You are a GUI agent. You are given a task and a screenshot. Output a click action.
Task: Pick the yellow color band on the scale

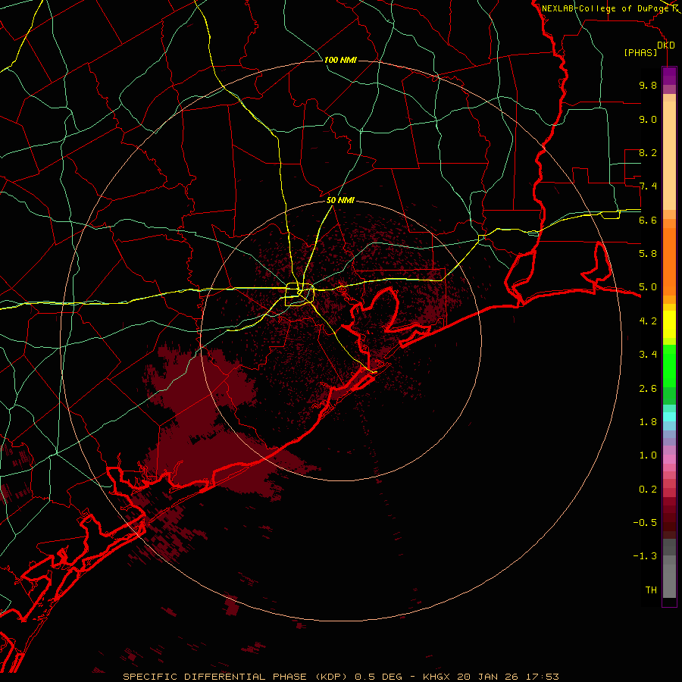point(669,324)
